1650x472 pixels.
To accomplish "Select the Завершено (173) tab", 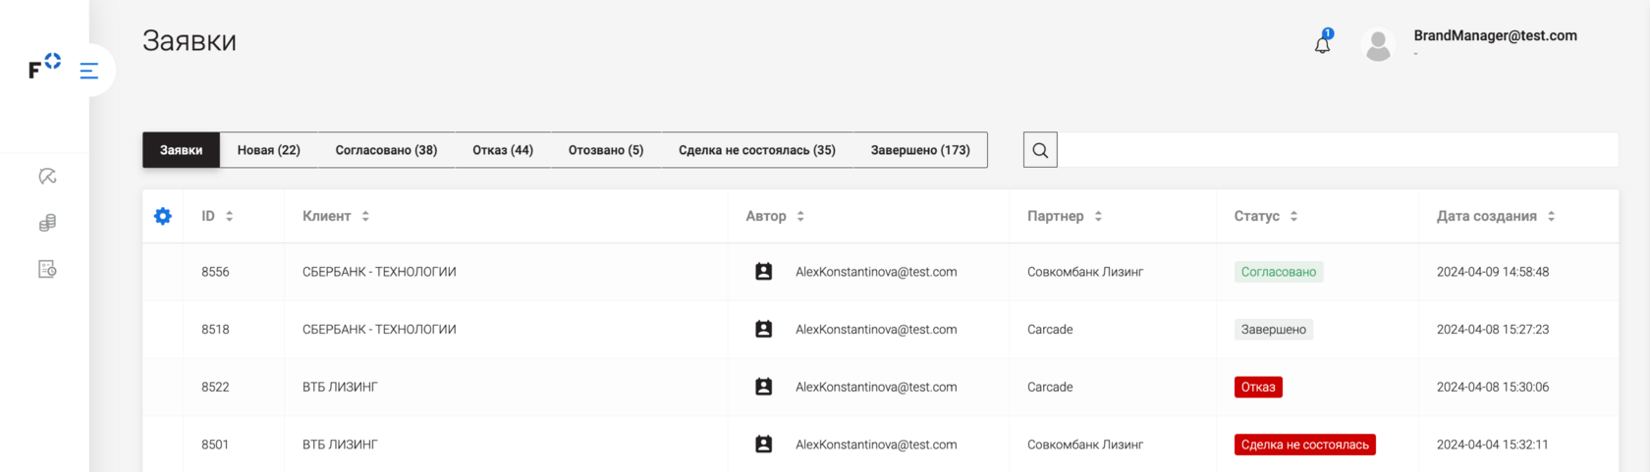I will pyautogui.click(x=920, y=150).
